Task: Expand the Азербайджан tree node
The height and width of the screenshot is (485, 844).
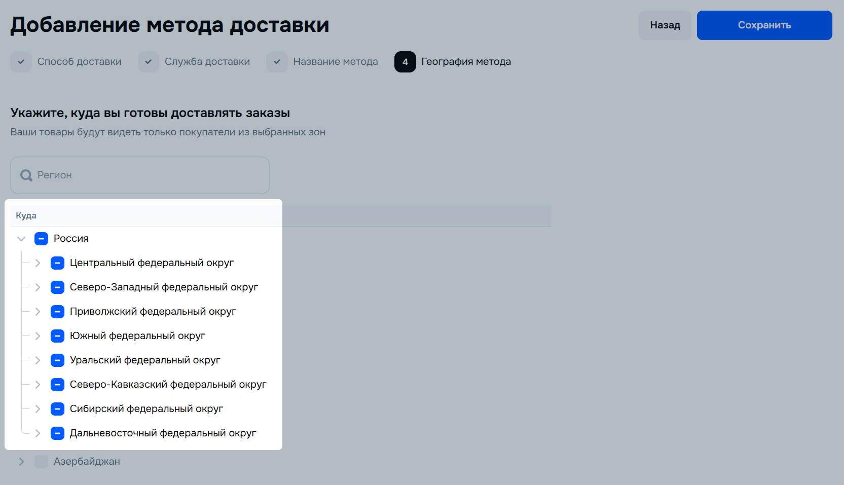Action: (x=21, y=462)
